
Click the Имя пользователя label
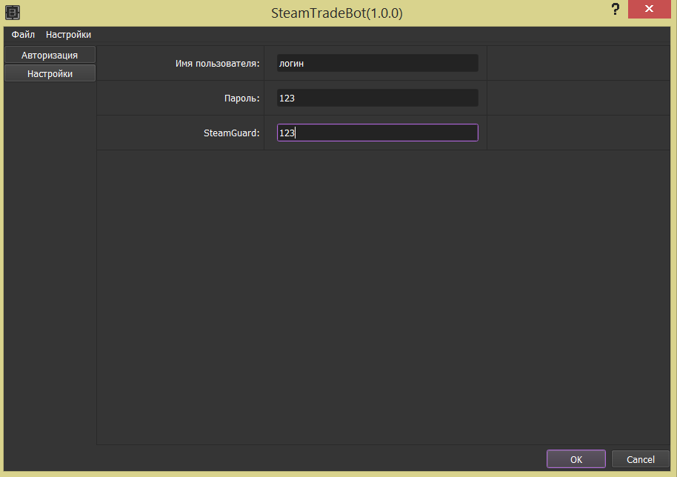coord(217,64)
